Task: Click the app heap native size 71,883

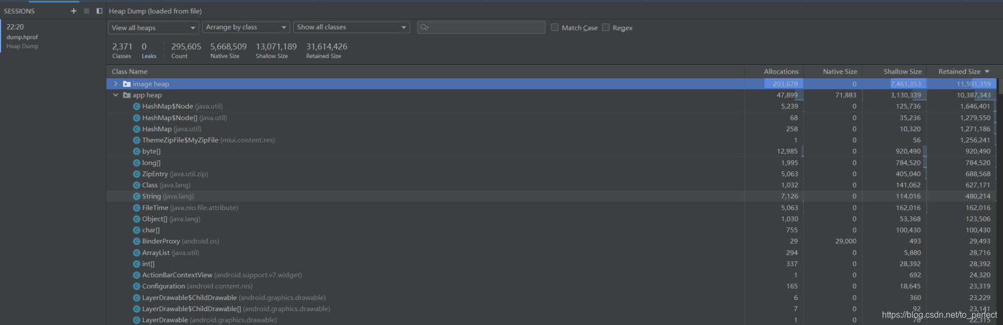Action: [x=846, y=95]
